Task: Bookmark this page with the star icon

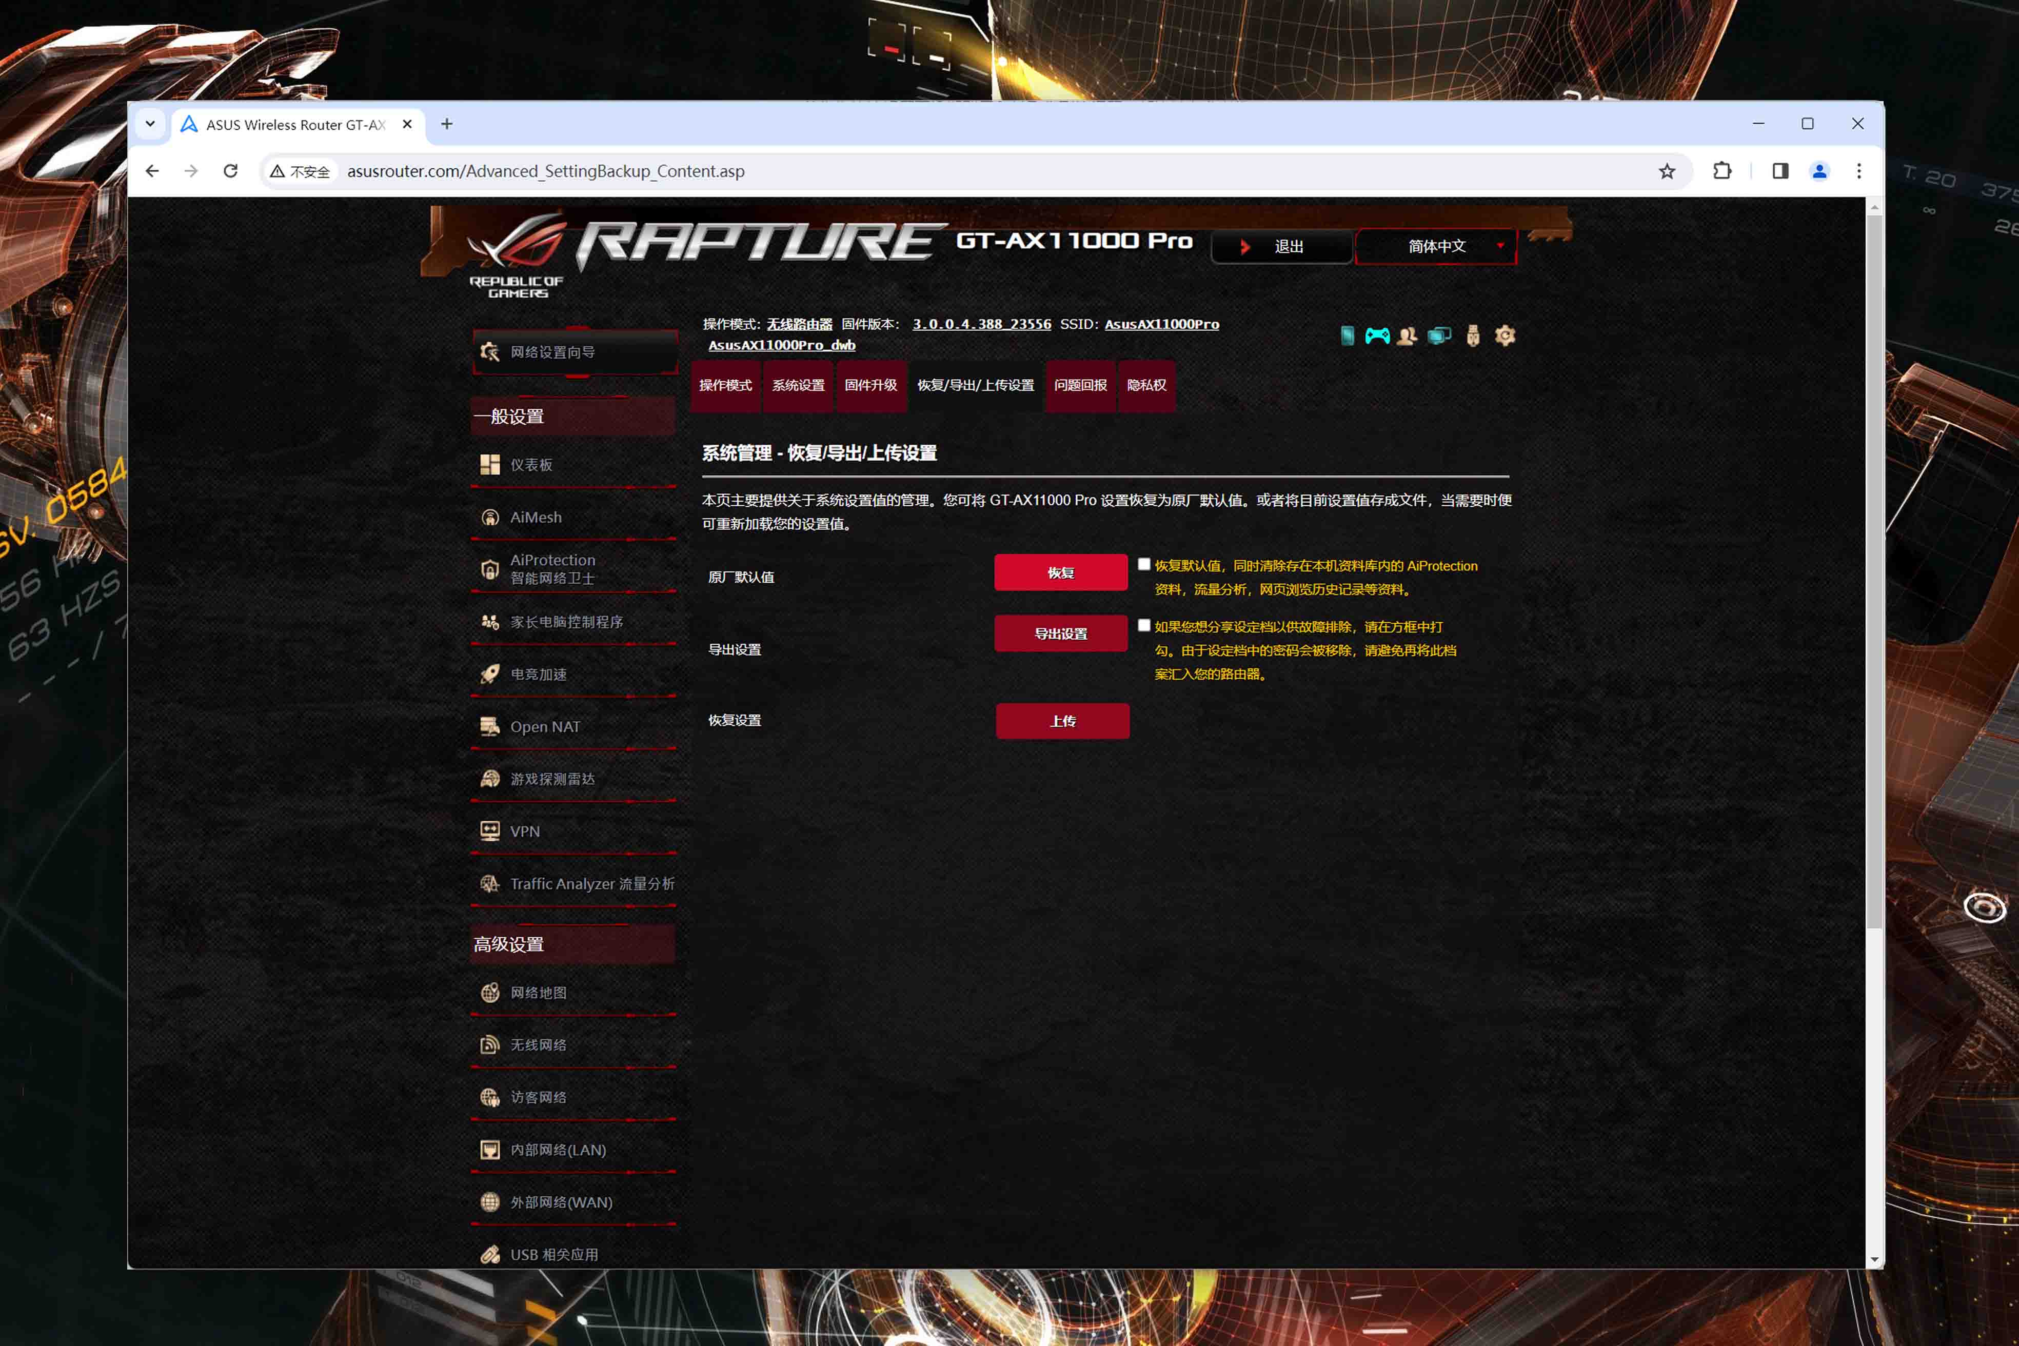Action: 1666,171
